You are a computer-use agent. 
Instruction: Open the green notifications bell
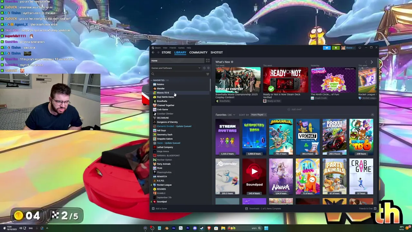tap(336, 48)
